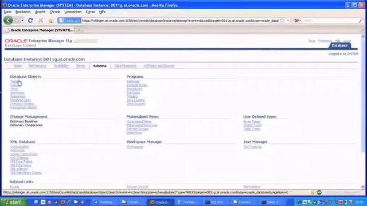Reload the page with the refresh icon
This screenshot has height=206, width=367.
(x=30, y=21)
